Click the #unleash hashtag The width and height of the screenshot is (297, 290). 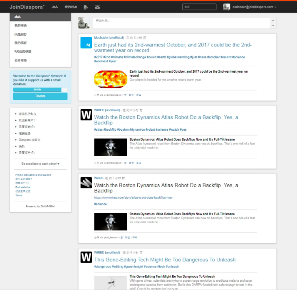[172, 266]
